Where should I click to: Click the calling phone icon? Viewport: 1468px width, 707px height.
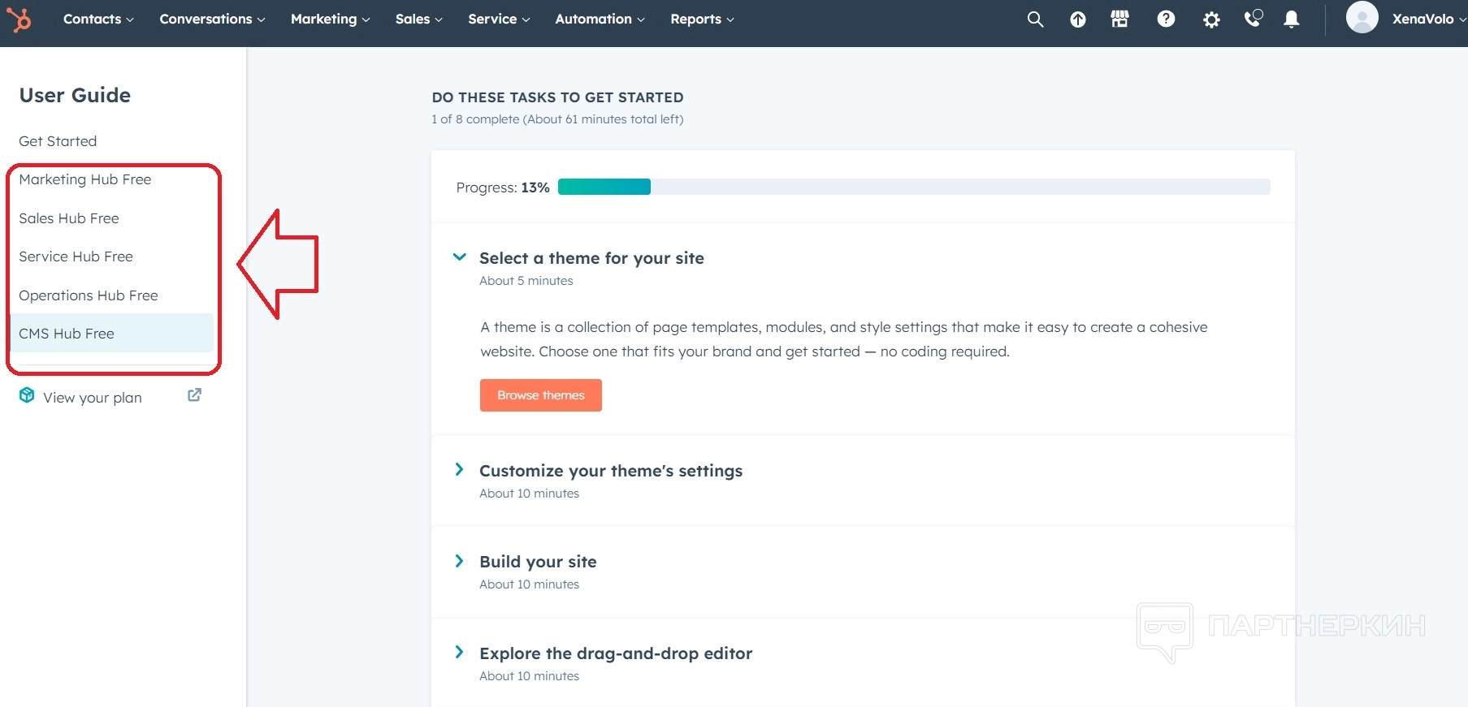(1253, 19)
